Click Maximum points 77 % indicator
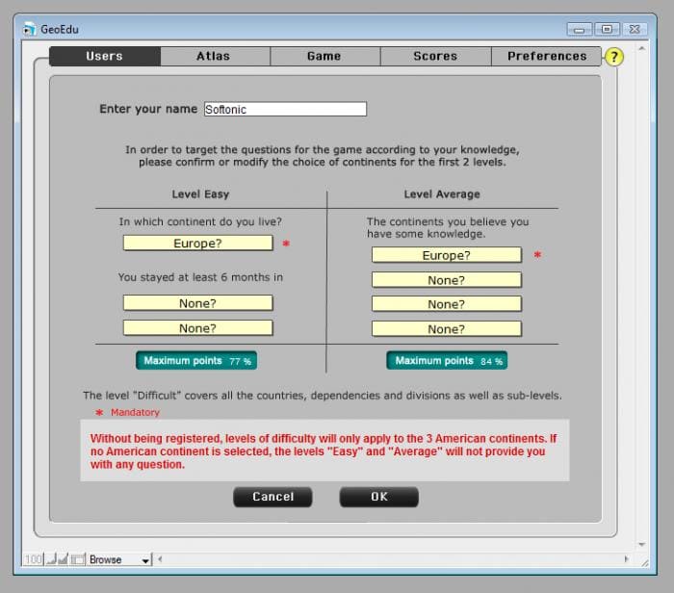Viewport: 674px width, 593px height. (196, 361)
